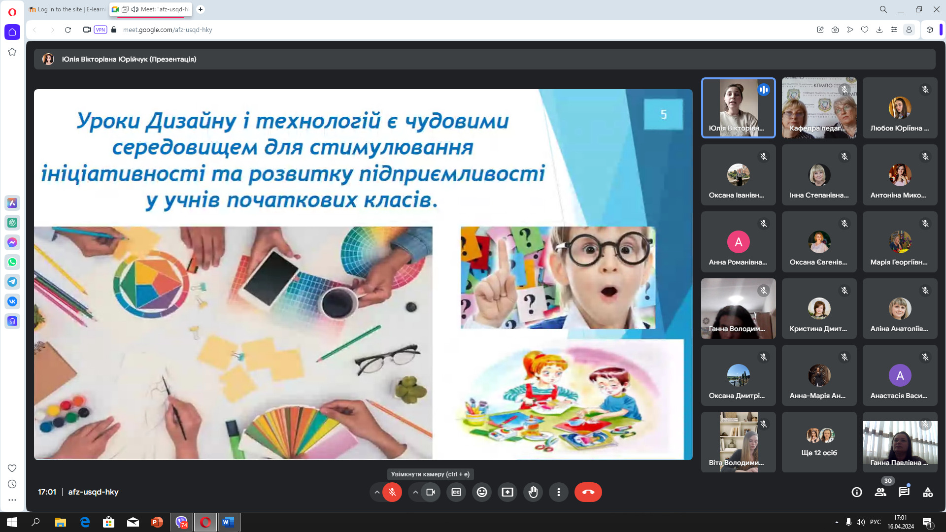946x532 pixels.
Task: View the 12 more participants tile
Action: (x=819, y=442)
